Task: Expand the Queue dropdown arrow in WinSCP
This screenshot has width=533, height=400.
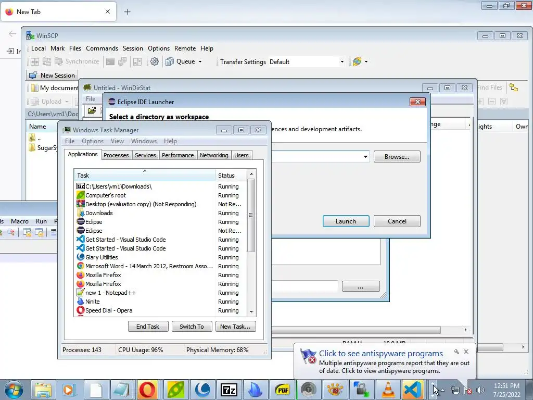Action: [x=200, y=61]
